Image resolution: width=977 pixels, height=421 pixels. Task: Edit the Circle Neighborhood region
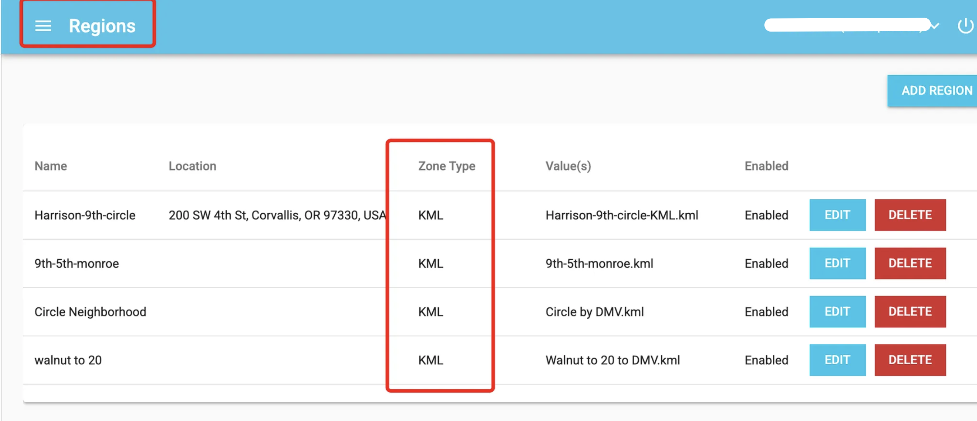pos(837,312)
